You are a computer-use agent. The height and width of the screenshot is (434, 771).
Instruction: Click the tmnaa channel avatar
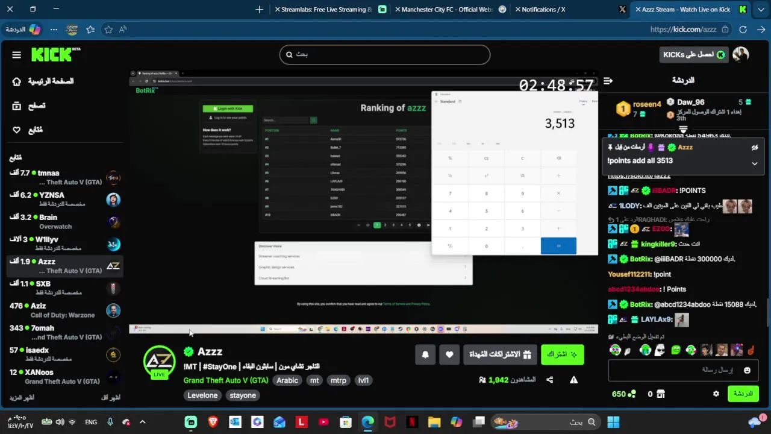point(113,178)
